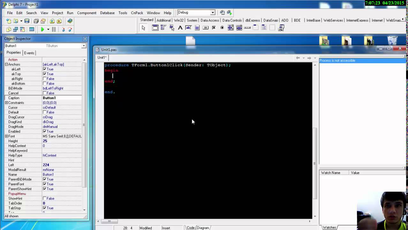Viewport: 408px width, 230px height.
Task: Click the Caption value field Button1
Action: tap(62, 98)
